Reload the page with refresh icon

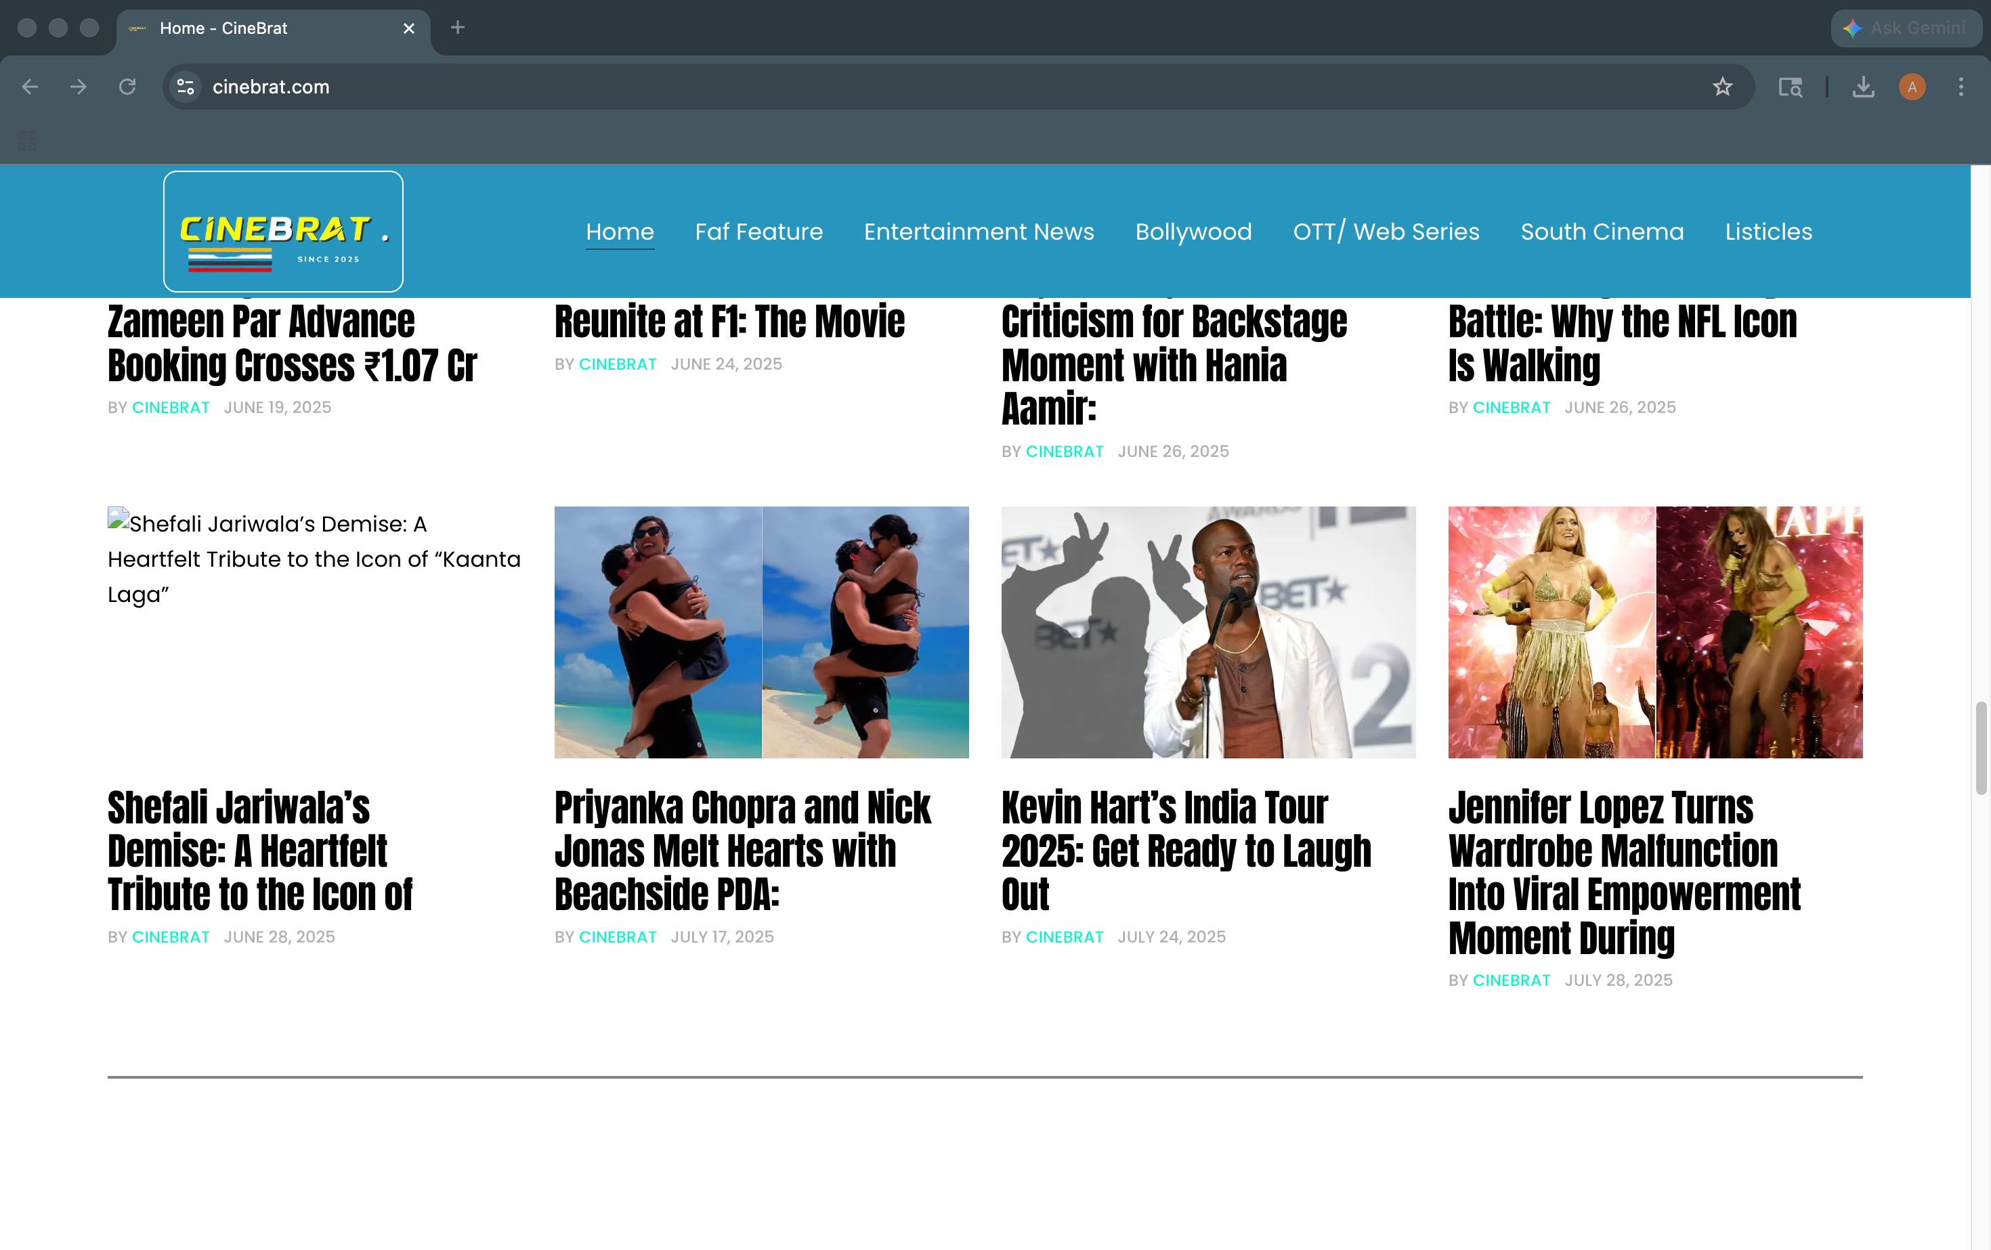127,87
